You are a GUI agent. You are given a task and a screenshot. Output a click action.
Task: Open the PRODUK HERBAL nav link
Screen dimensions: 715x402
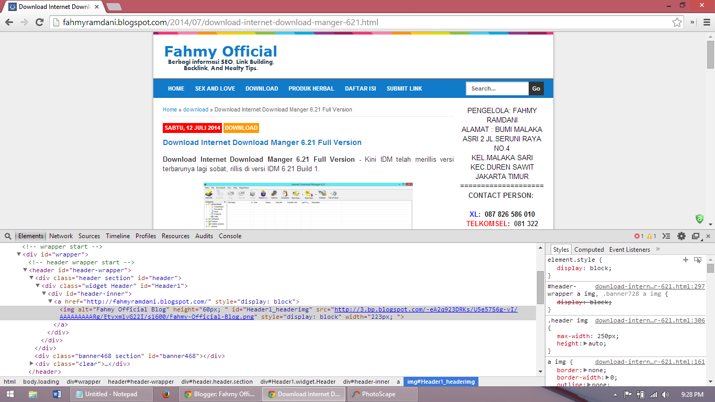[311, 88]
